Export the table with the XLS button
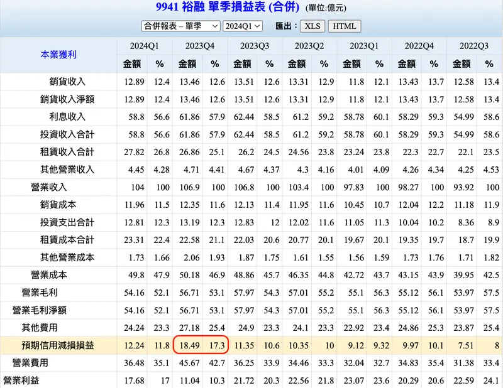 [312, 26]
